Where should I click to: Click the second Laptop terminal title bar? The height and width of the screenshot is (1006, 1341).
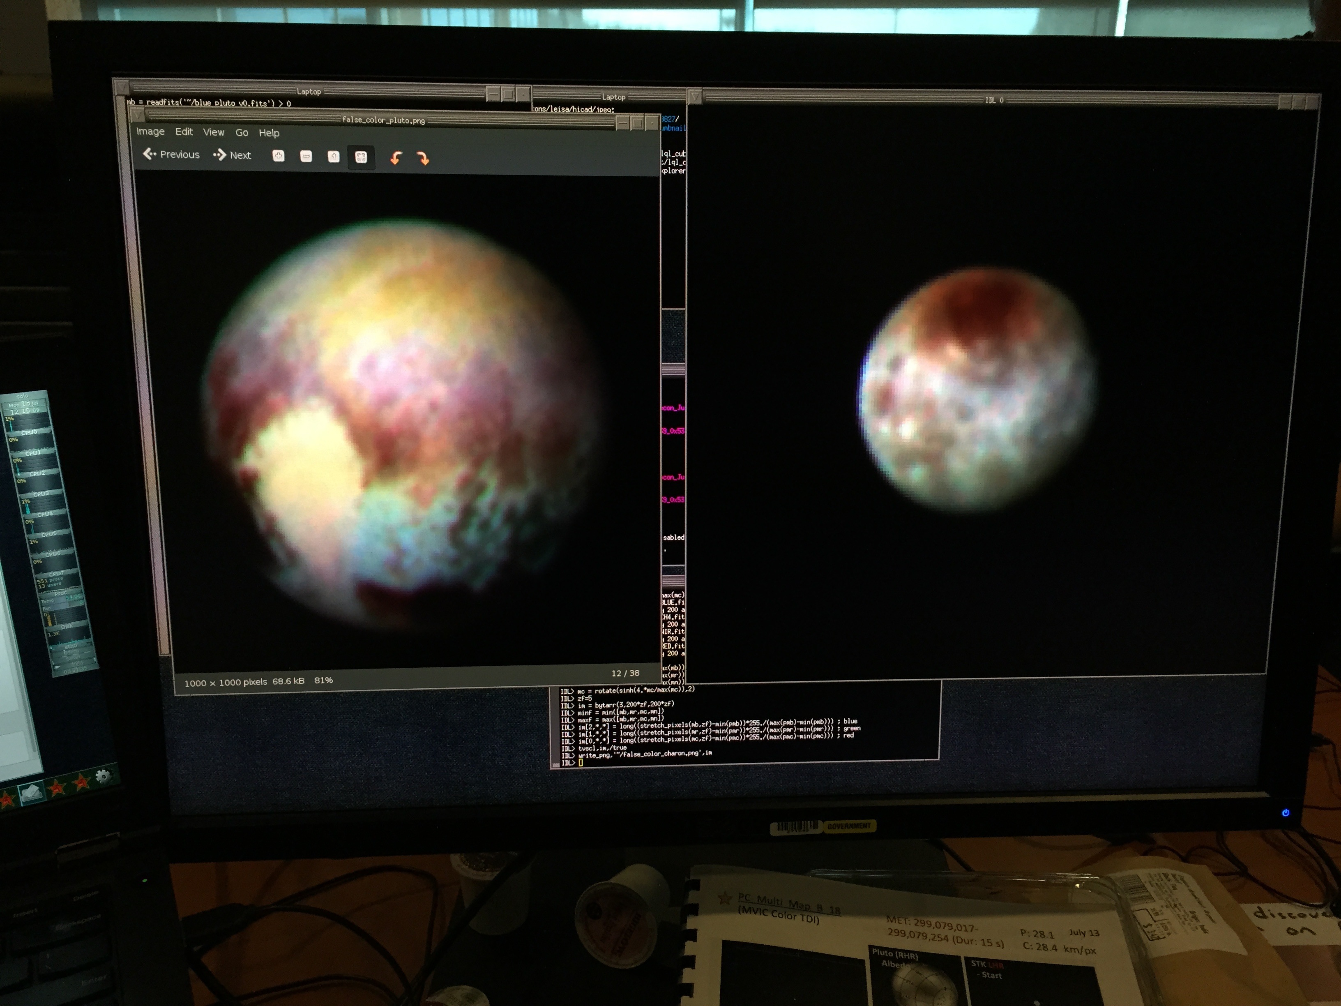[613, 97]
